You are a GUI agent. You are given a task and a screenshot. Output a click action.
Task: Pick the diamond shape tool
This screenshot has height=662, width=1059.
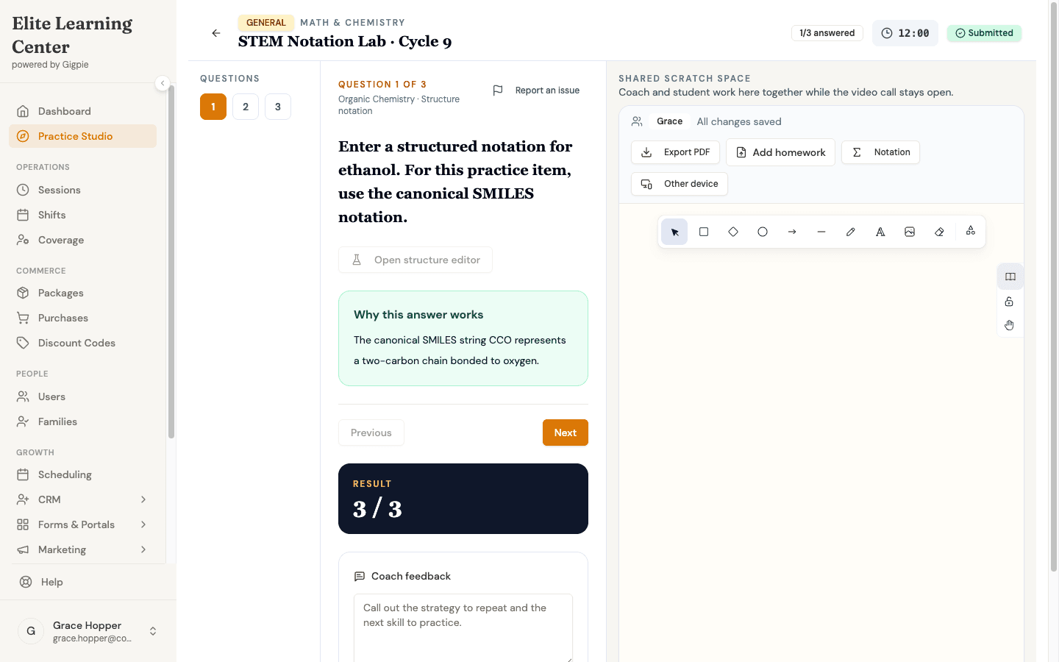[x=733, y=232]
